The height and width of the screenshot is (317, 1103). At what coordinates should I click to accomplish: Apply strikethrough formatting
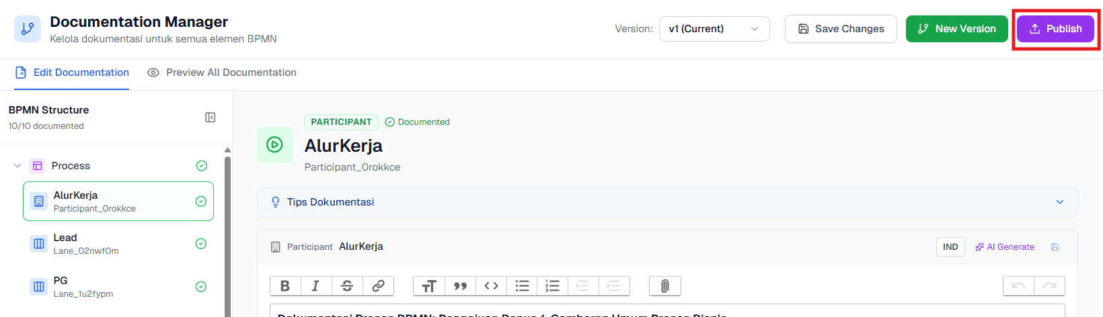[347, 286]
